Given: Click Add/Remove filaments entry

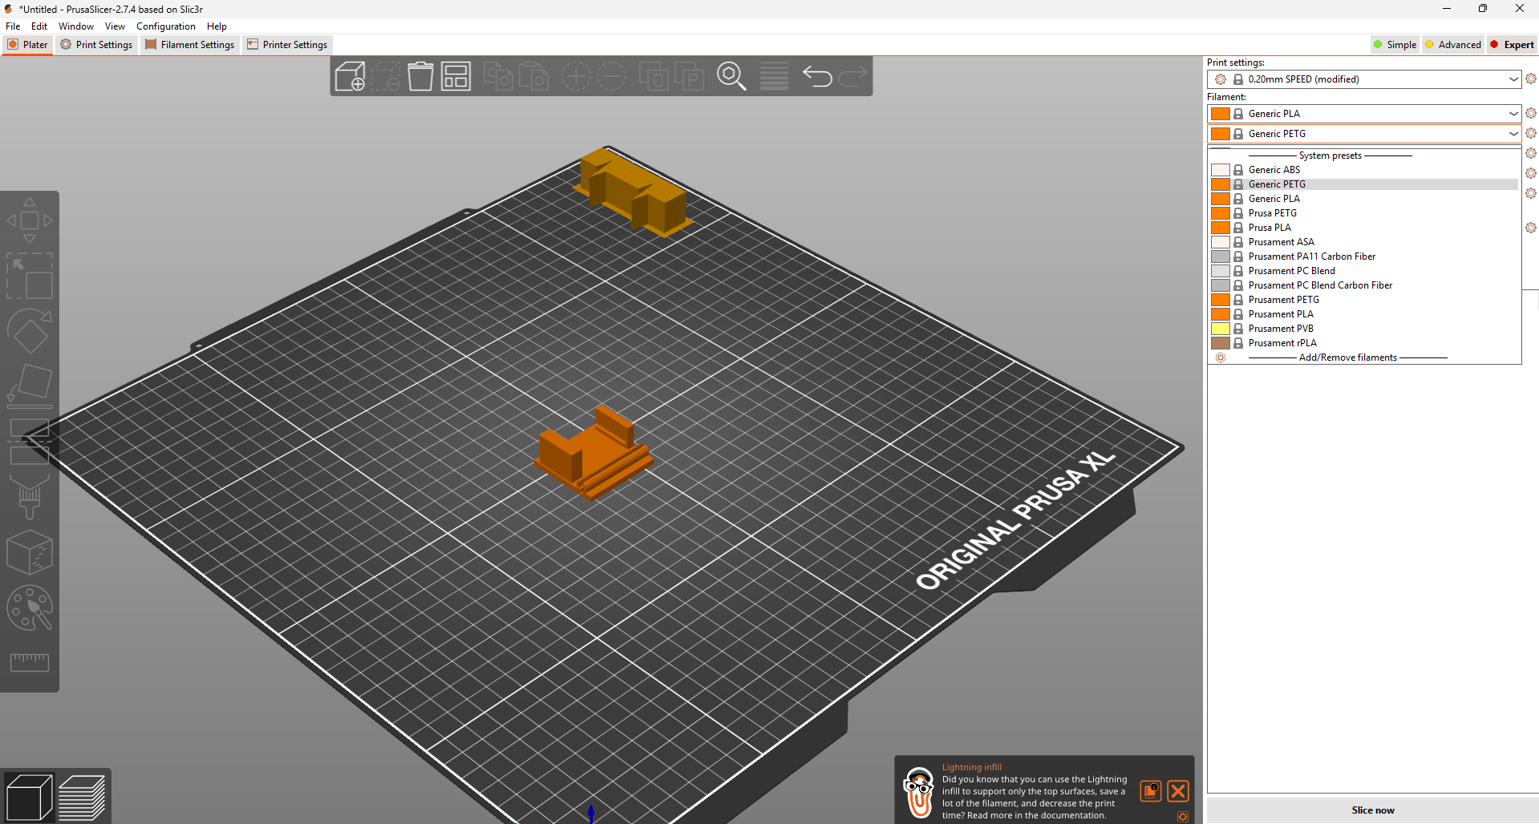Looking at the screenshot, I should [1347, 357].
